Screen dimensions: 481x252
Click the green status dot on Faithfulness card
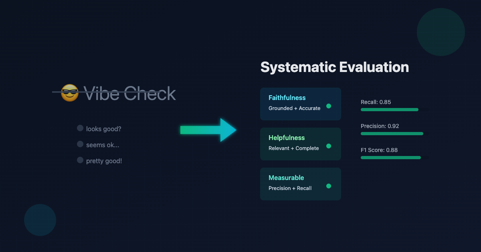[x=329, y=106]
